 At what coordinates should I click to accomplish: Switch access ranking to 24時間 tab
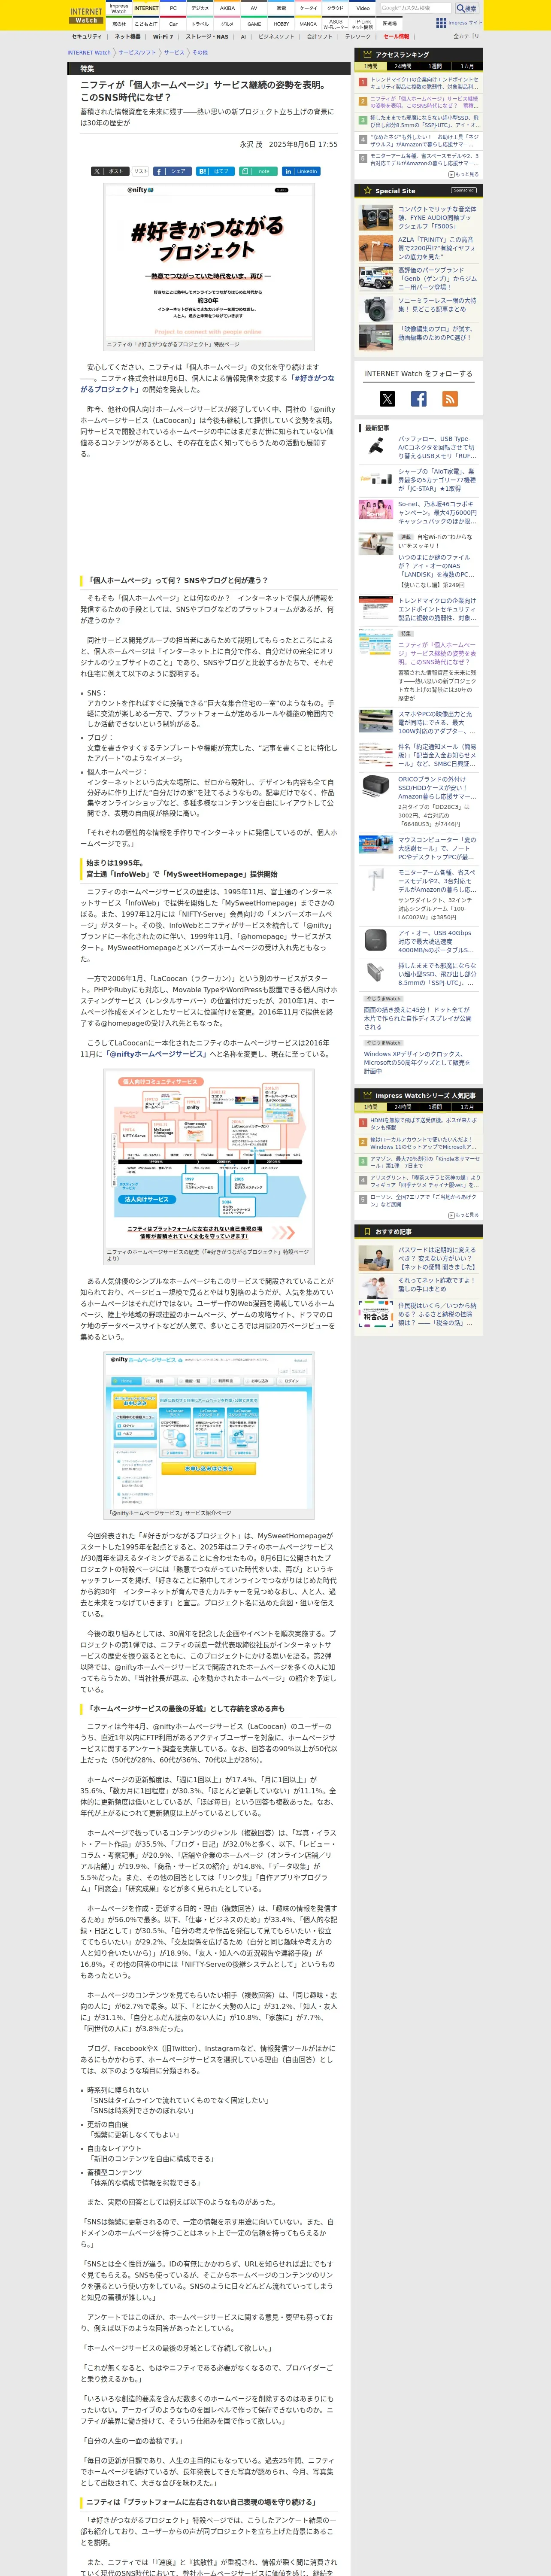pyautogui.click(x=402, y=66)
